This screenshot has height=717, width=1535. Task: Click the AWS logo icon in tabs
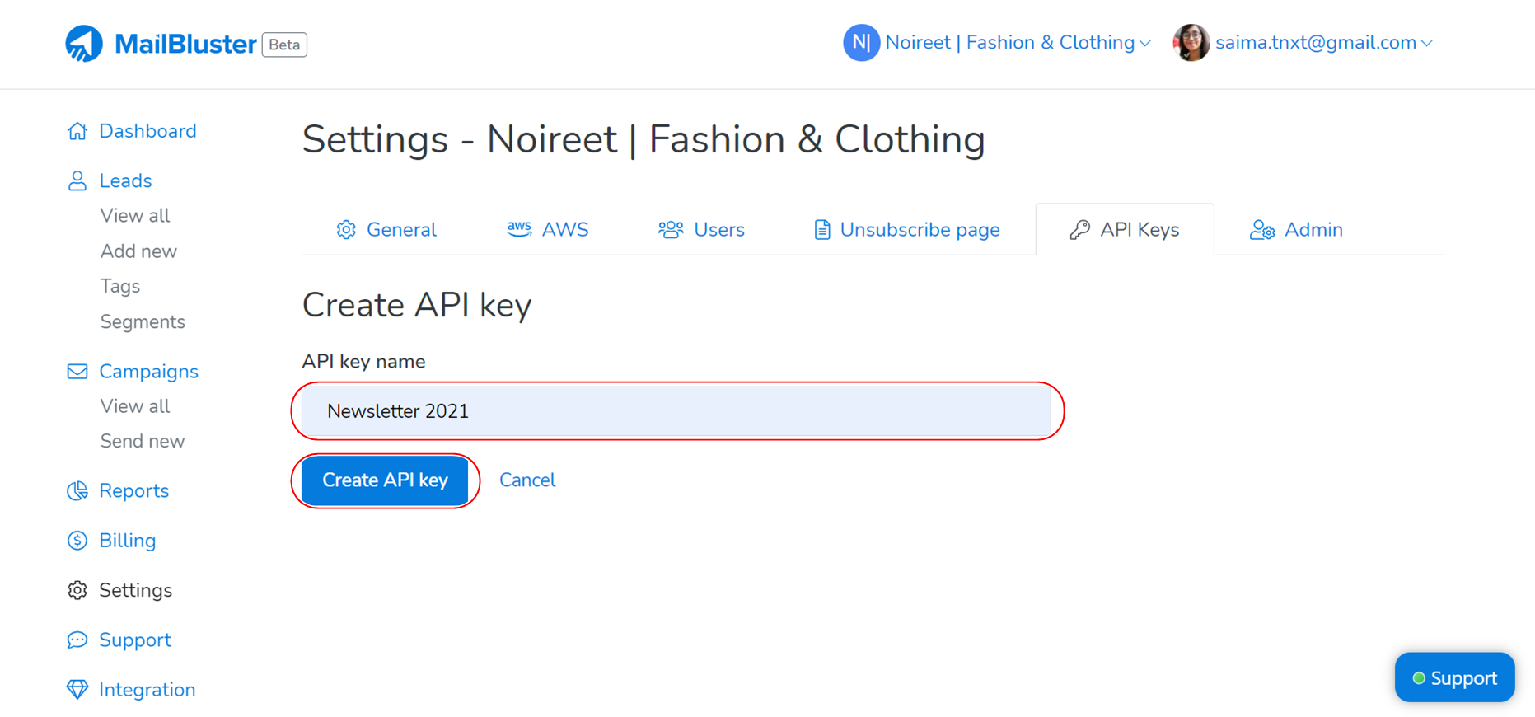coord(519,229)
